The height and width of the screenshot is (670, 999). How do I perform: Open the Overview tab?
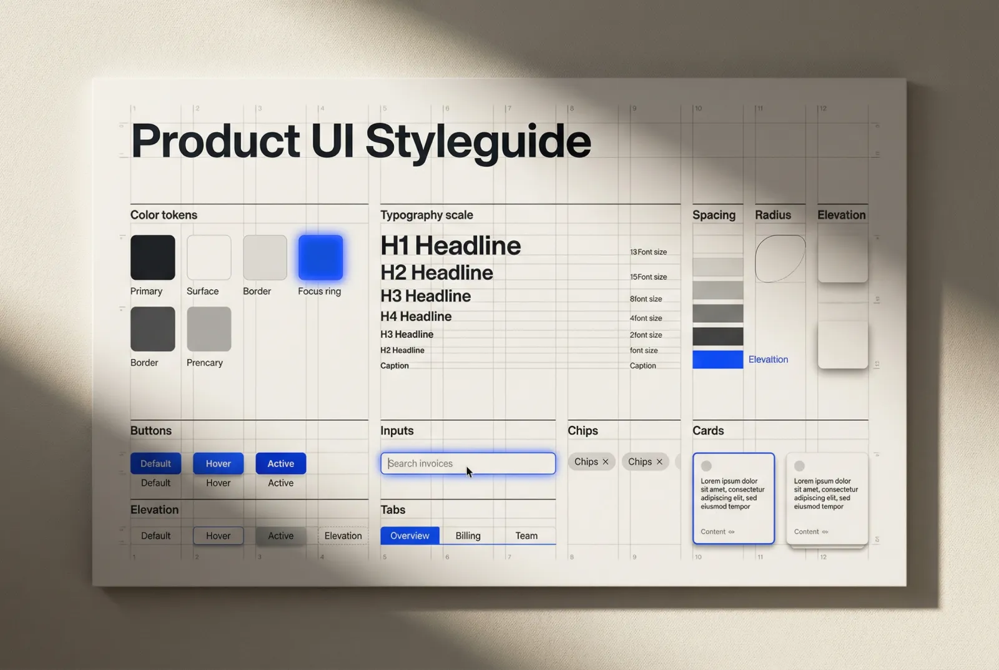pyautogui.click(x=410, y=536)
